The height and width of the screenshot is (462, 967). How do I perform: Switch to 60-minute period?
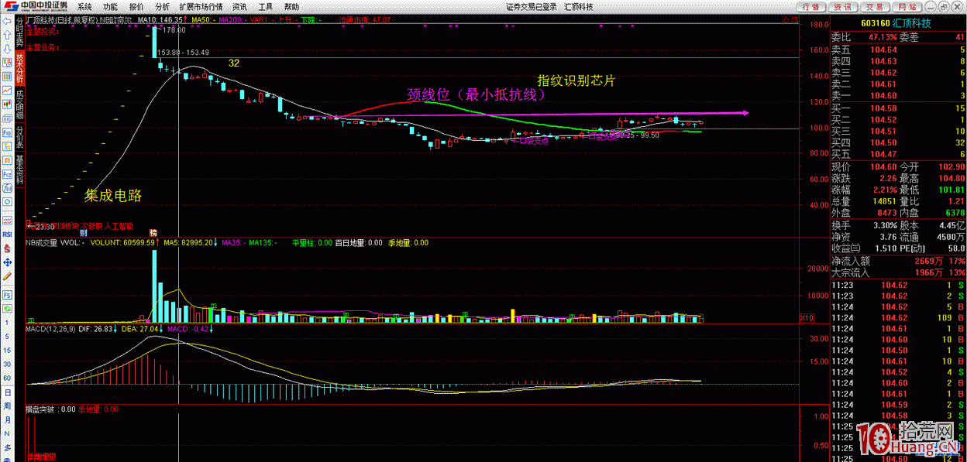pyautogui.click(x=7, y=378)
